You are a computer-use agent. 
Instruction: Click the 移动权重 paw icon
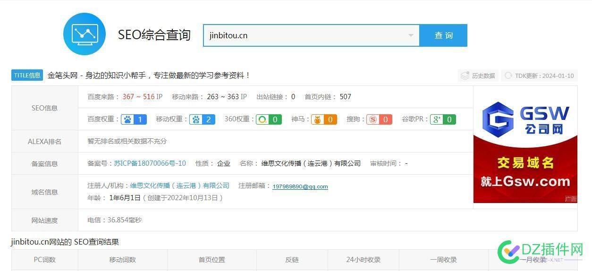tap(195, 119)
